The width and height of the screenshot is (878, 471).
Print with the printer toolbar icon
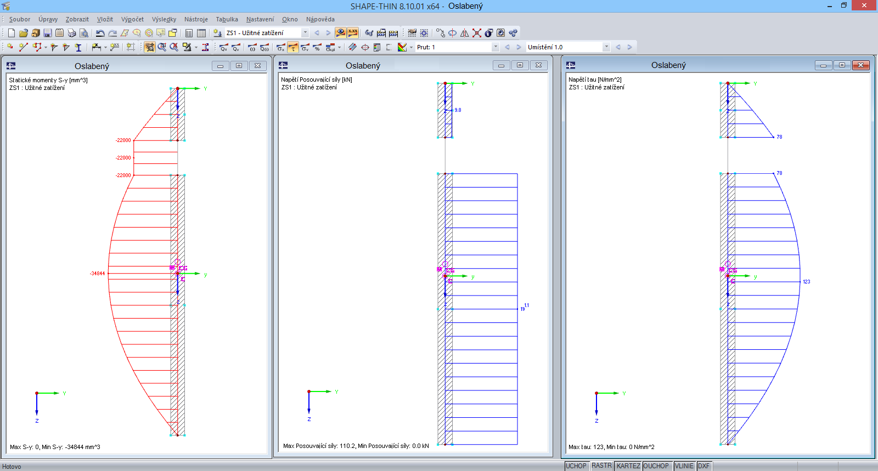click(x=72, y=33)
